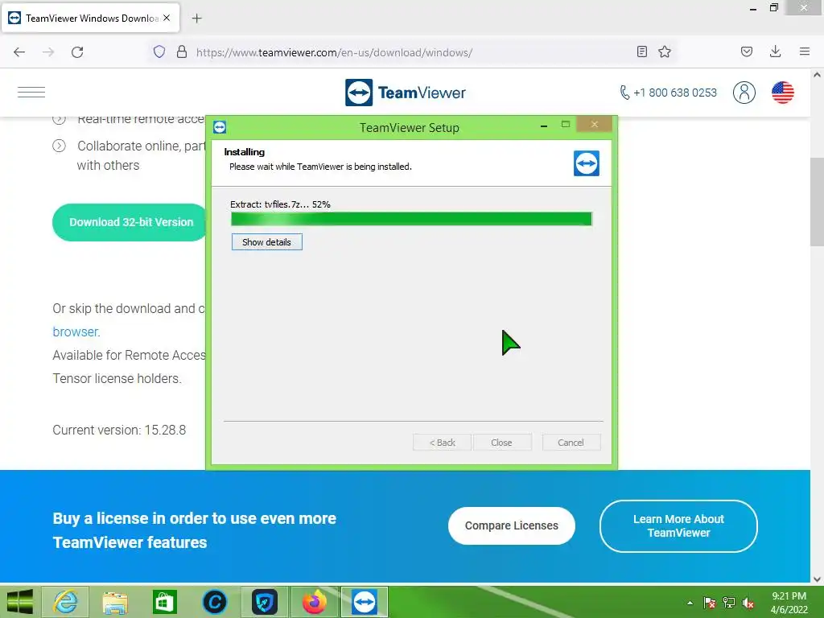Cancel the TeamViewer installation
The image size is (824, 618).
571,443
